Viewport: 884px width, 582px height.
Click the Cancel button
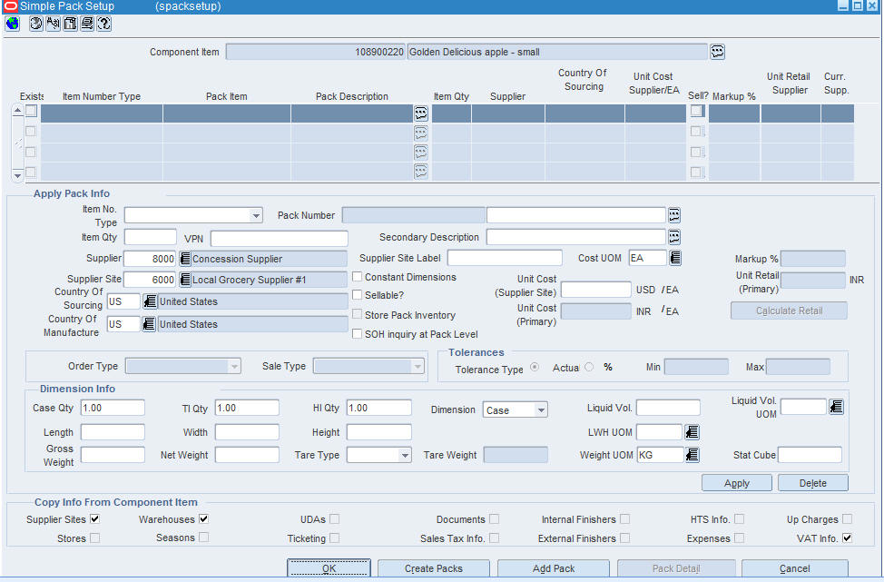point(794,568)
